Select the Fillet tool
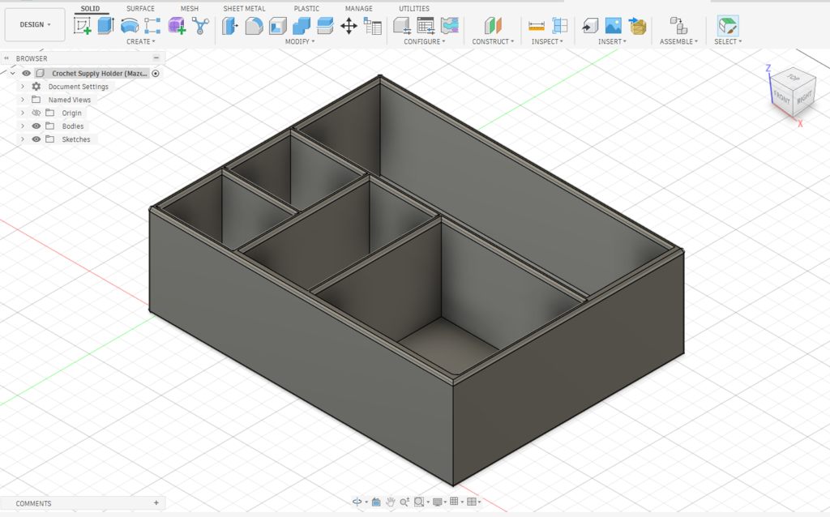830x517 pixels. [254, 25]
